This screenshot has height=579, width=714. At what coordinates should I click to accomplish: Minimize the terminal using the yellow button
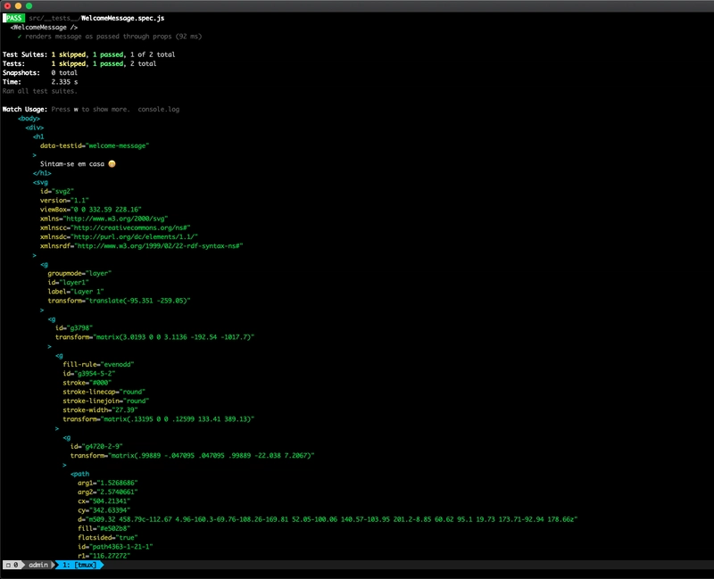pyautogui.click(x=18, y=6)
